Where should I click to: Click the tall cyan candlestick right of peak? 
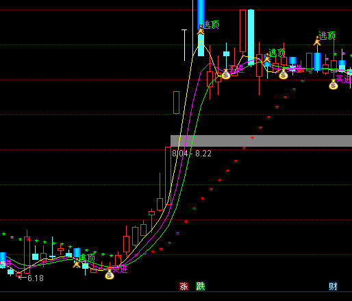point(251,37)
